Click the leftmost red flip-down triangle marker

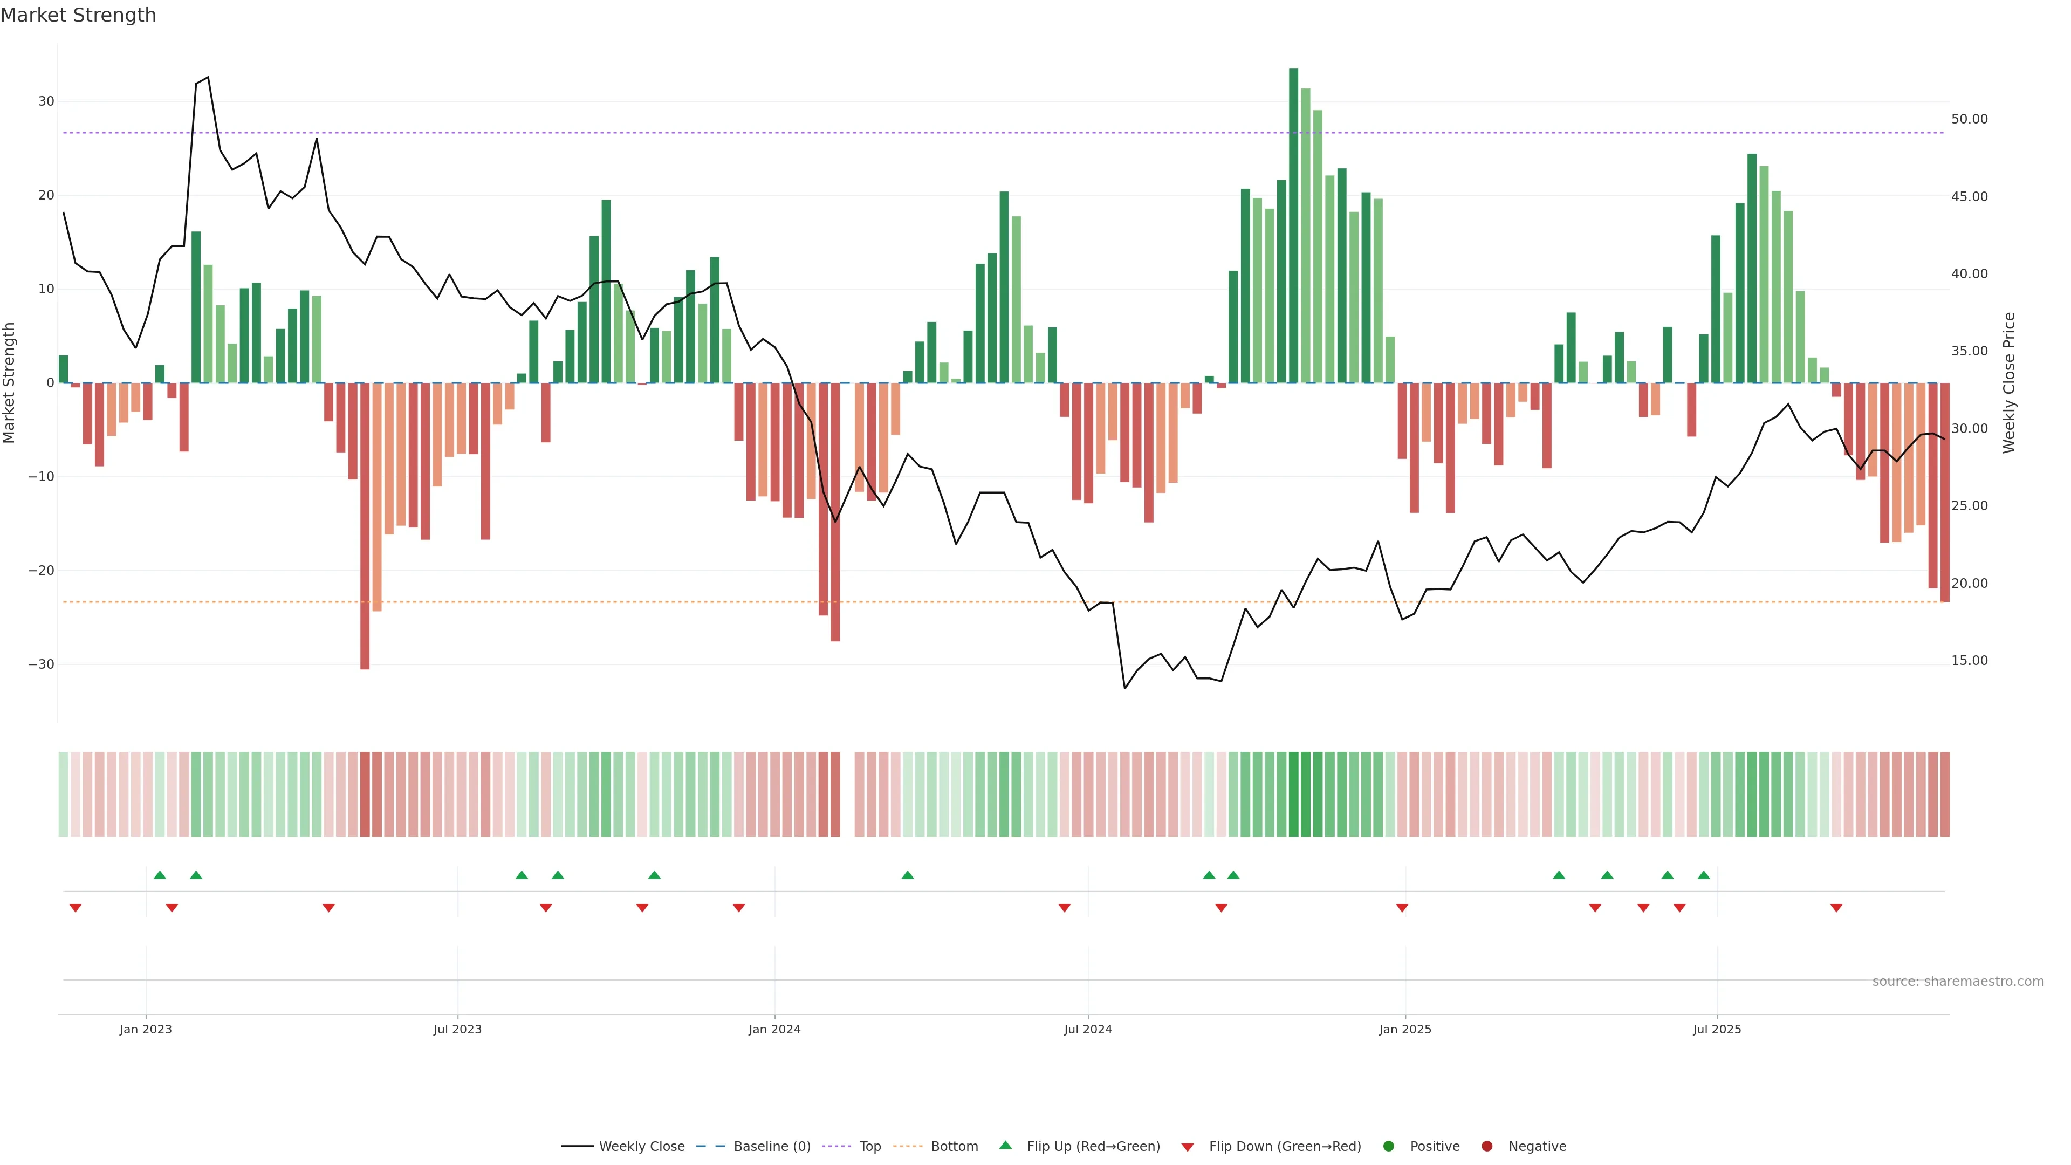pyautogui.click(x=76, y=908)
